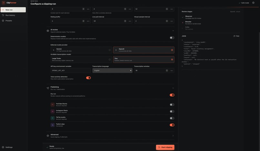
Task: Toggle the Deterministic models switch
Action: [x=172, y=38]
